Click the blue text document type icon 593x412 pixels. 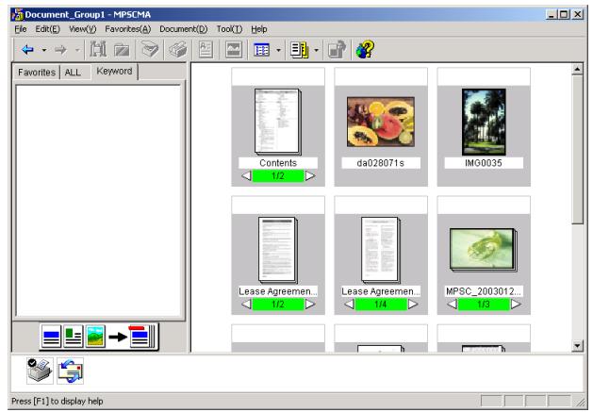(x=51, y=337)
